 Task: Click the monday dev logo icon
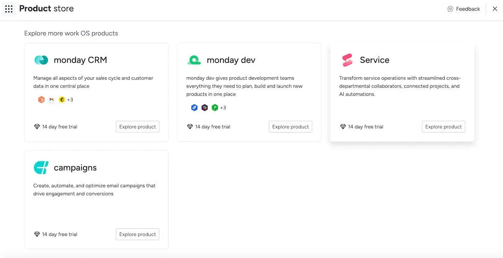click(194, 60)
